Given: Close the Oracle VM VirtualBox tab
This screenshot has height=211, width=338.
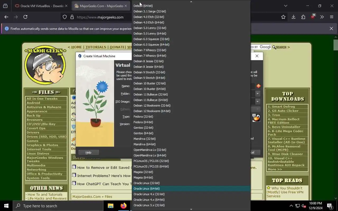Looking at the screenshot, I should (x=66, y=6).
